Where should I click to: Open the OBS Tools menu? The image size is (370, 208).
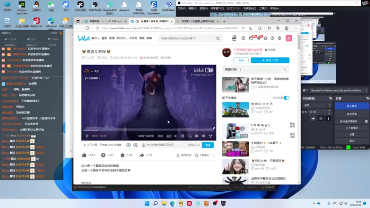[263, 8]
